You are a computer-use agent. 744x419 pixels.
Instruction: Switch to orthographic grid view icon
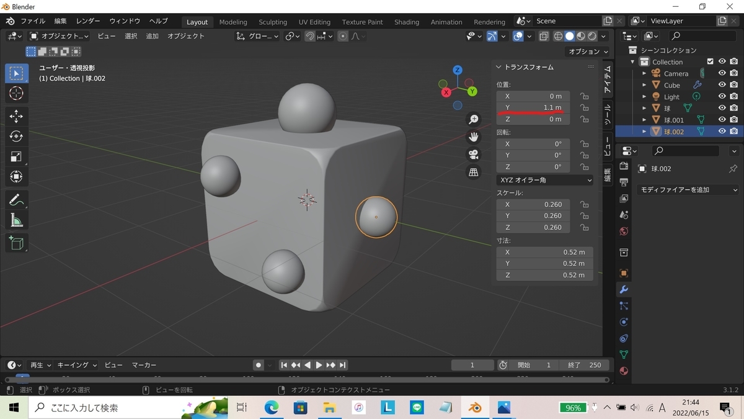tap(474, 172)
